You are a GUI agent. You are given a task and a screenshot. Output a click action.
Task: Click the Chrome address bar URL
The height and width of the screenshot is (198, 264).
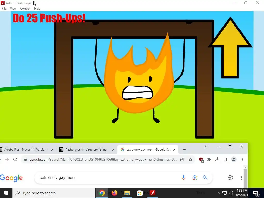(103, 159)
